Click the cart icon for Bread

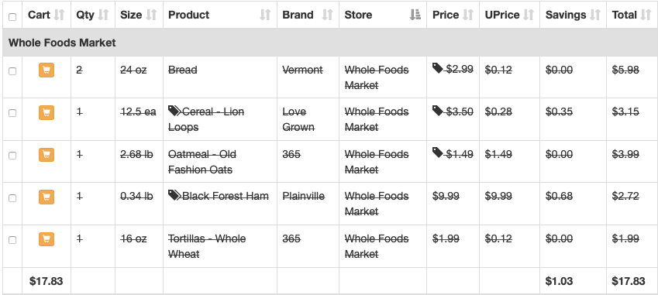(47, 70)
